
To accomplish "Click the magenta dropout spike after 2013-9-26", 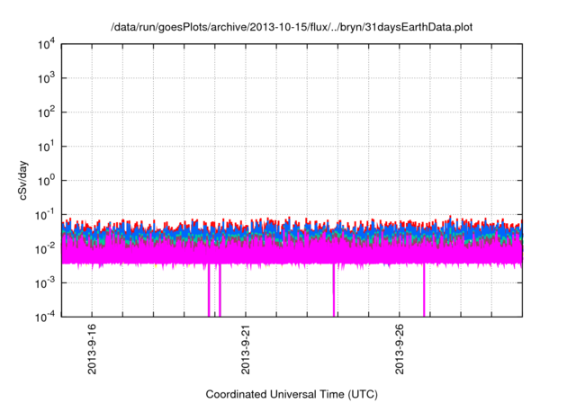I will tap(424, 290).
